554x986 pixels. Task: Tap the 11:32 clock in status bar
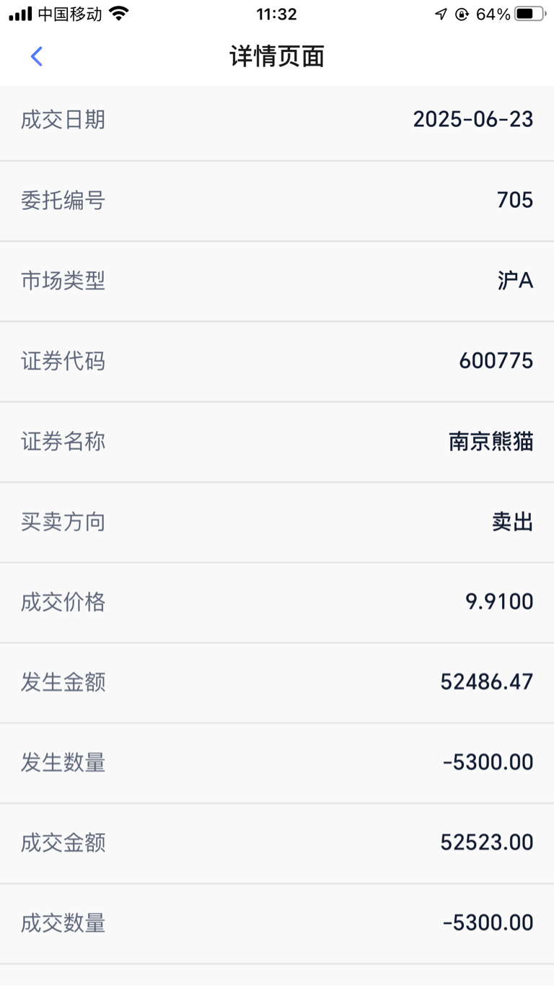[276, 14]
